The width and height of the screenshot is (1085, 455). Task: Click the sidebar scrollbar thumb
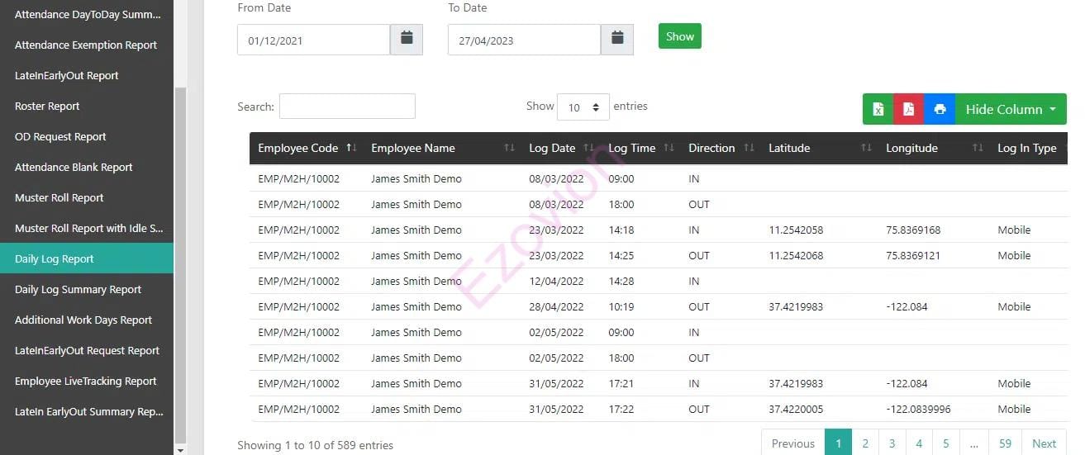click(x=181, y=264)
